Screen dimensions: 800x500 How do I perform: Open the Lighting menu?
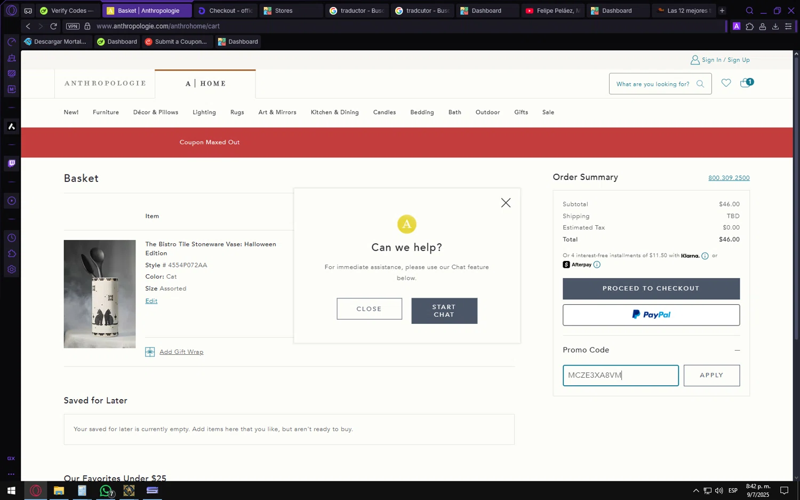pyautogui.click(x=204, y=113)
